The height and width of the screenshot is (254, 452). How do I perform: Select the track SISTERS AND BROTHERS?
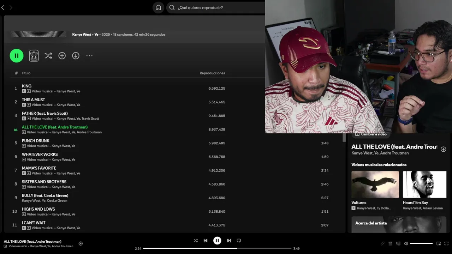[x=44, y=182]
